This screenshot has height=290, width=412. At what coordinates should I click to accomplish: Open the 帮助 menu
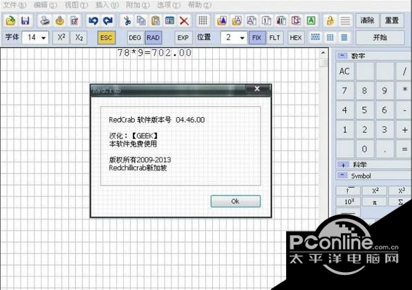click(x=200, y=5)
